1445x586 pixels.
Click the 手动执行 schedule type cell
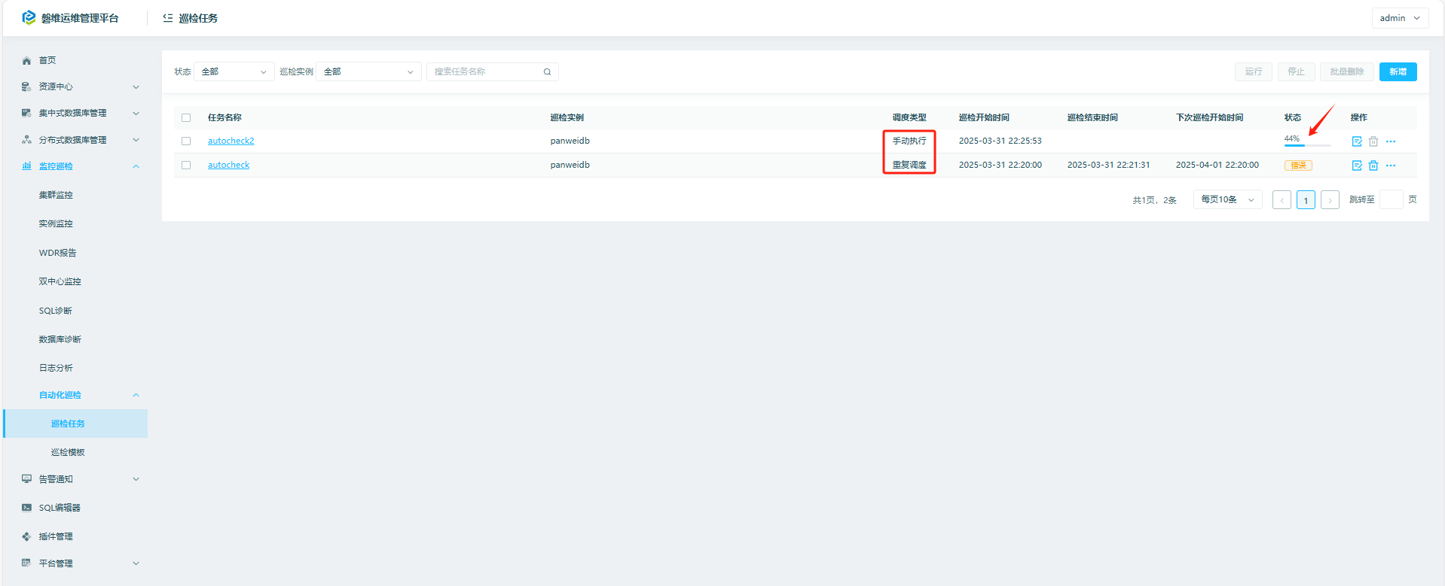[909, 141]
